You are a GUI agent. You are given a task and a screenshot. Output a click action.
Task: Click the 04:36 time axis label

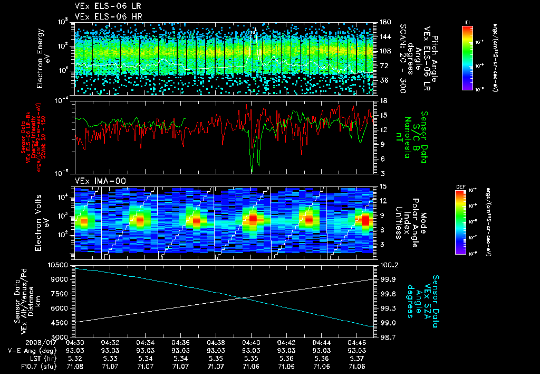pyautogui.click(x=180, y=343)
